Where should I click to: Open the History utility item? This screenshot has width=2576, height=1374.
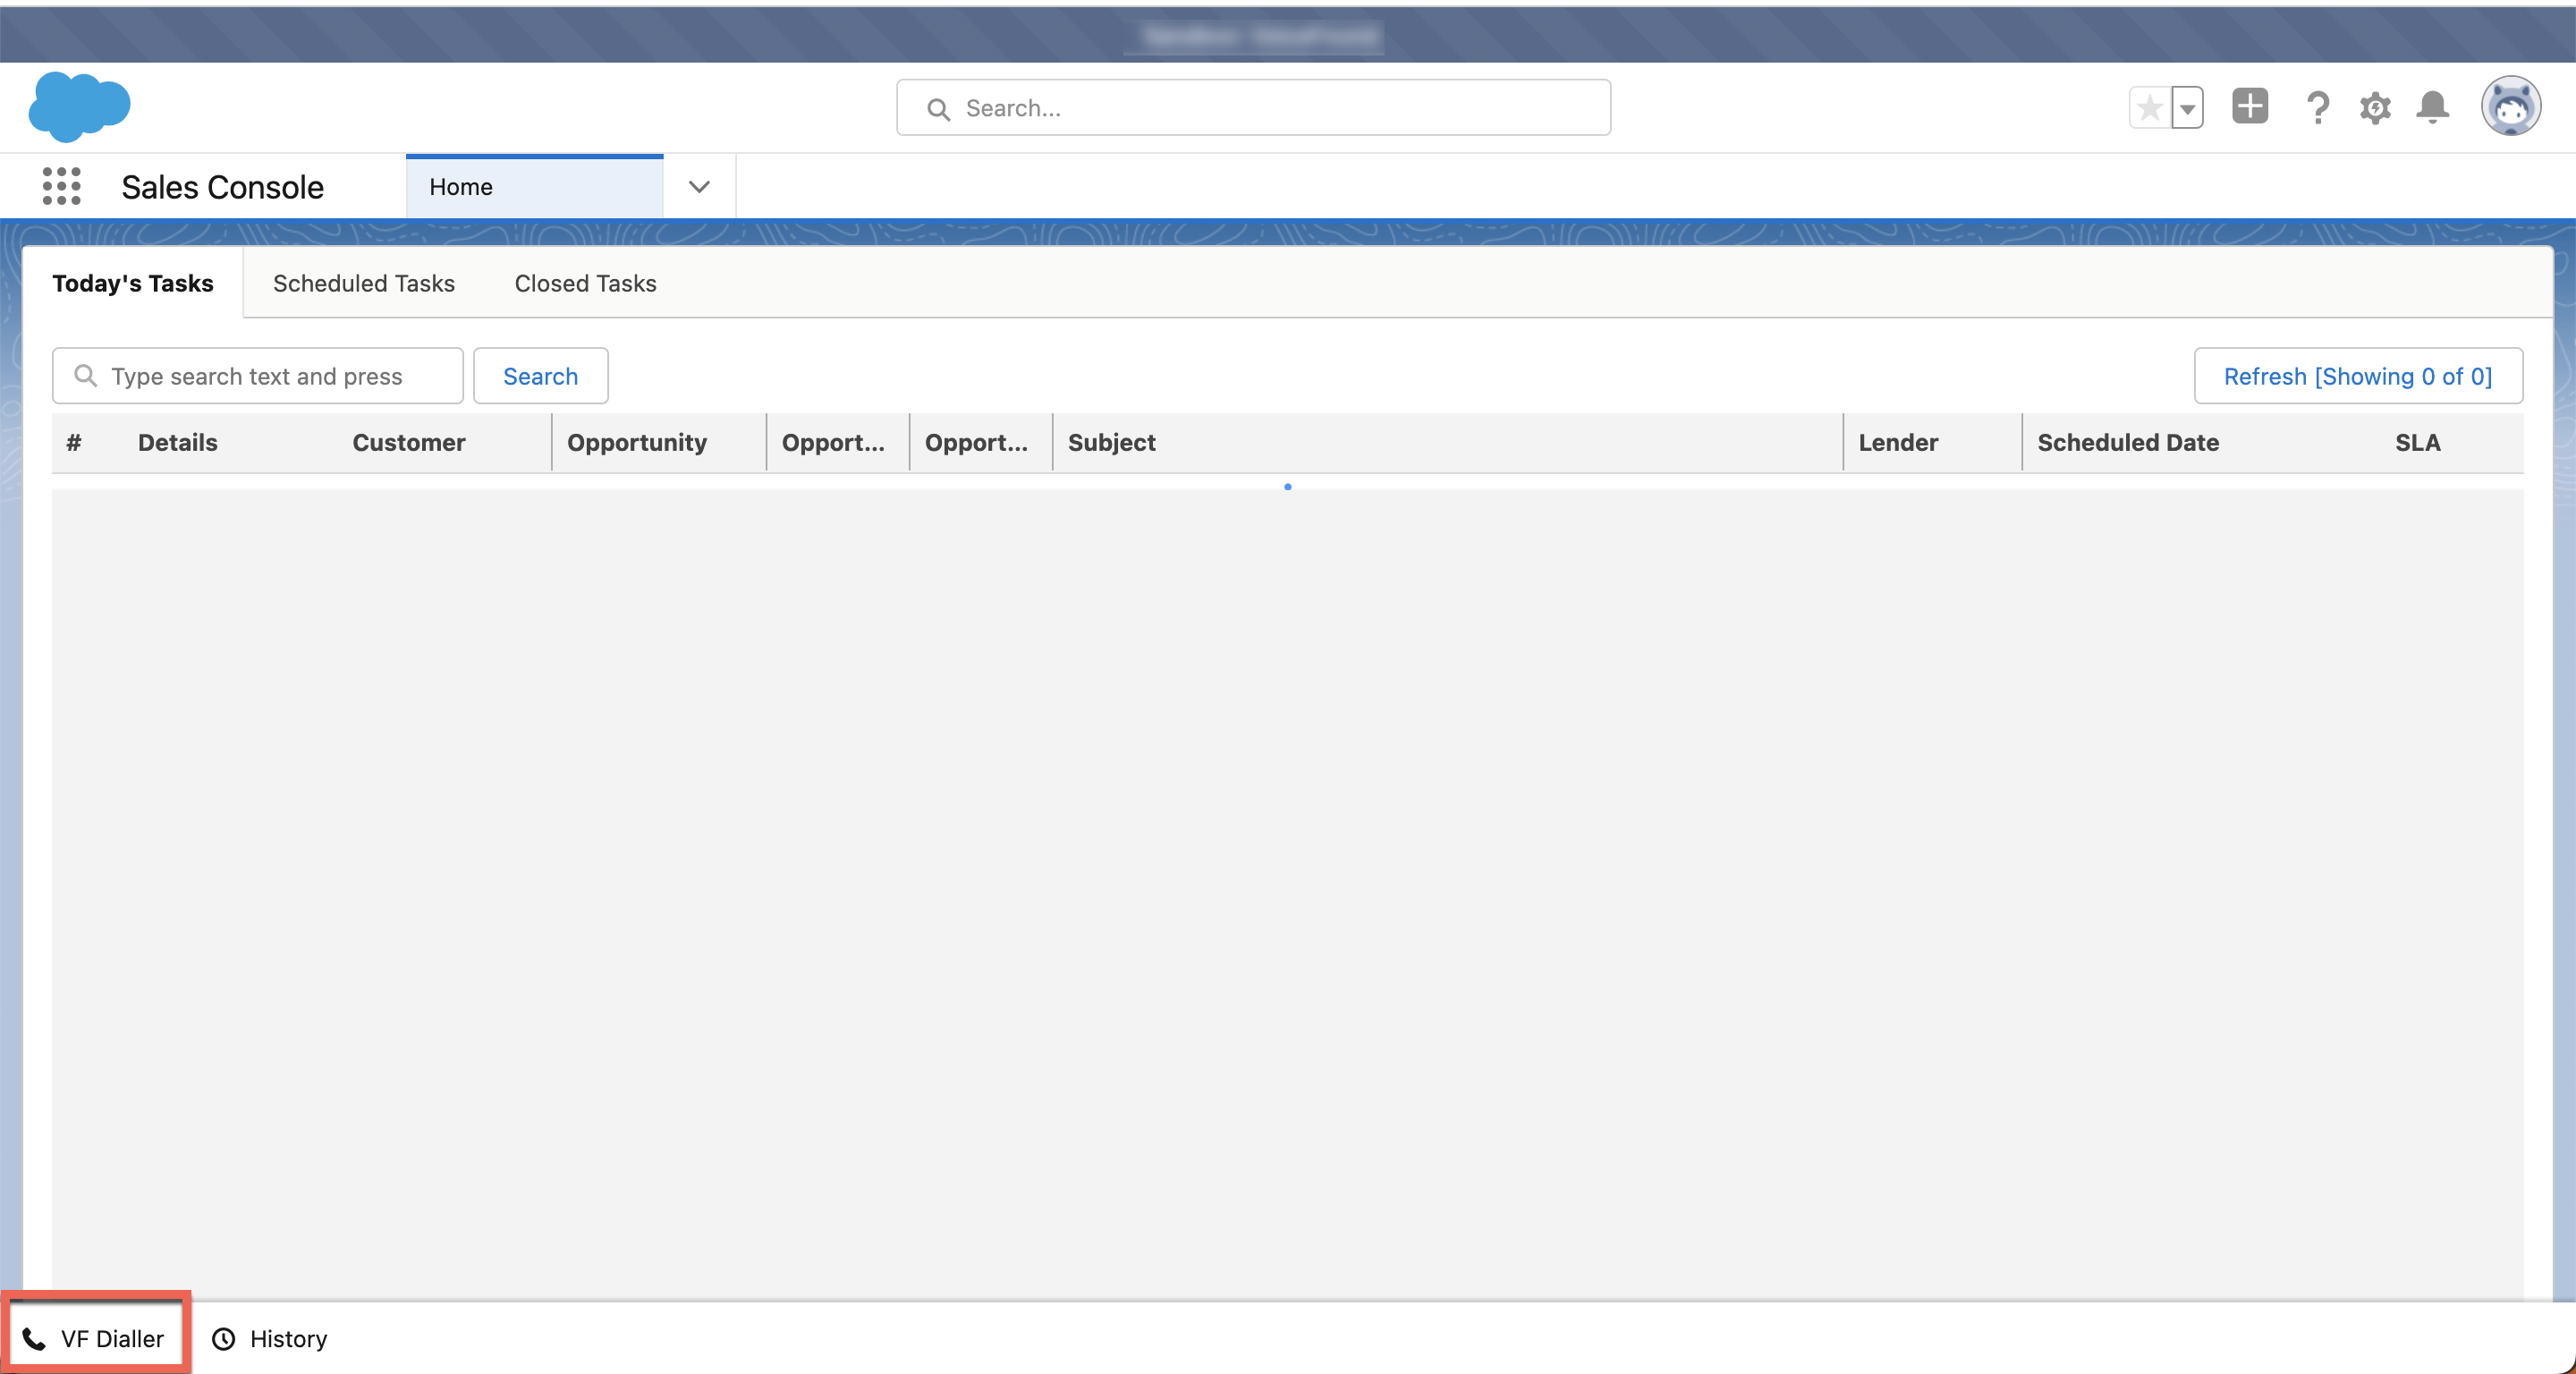pos(270,1338)
